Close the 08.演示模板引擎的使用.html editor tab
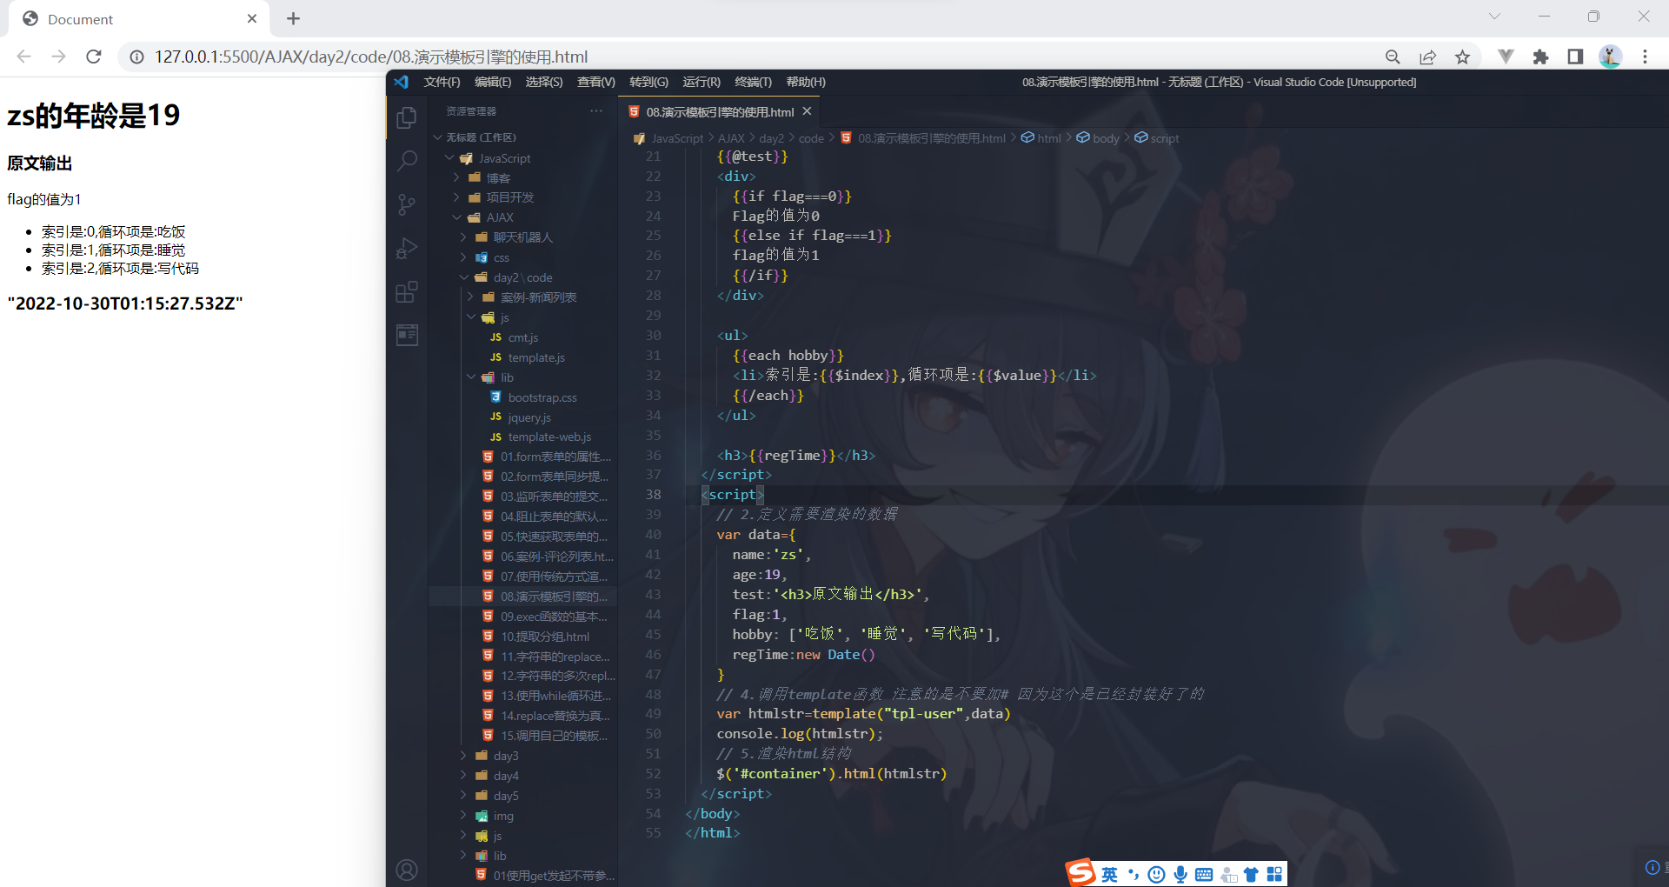Image resolution: width=1669 pixels, height=887 pixels. click(x=807, y=111)
